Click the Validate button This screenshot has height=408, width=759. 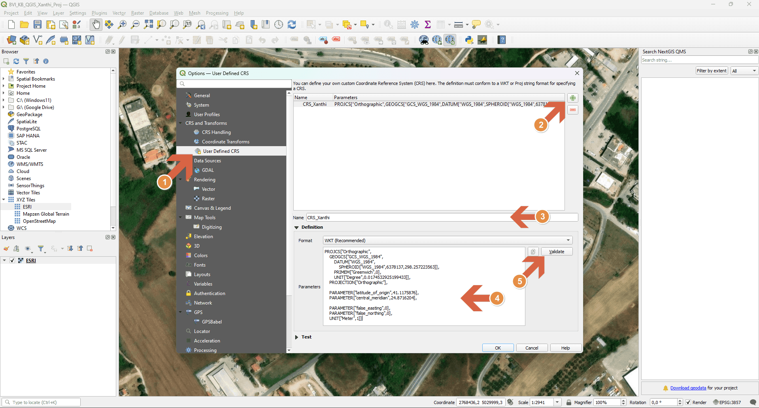tap(557, 252)
